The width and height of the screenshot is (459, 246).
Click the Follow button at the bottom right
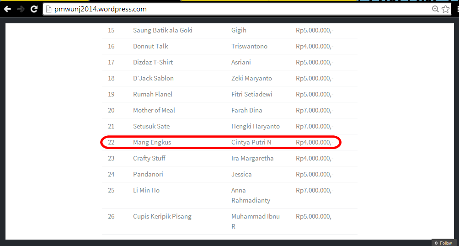click(443, 243)
